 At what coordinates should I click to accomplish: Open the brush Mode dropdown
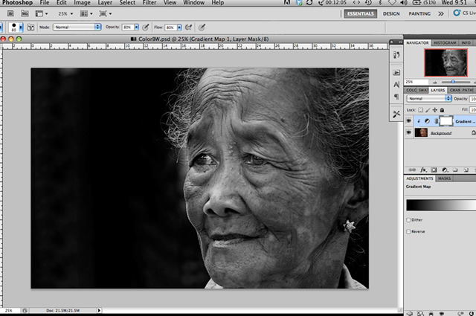pos(77,27)
